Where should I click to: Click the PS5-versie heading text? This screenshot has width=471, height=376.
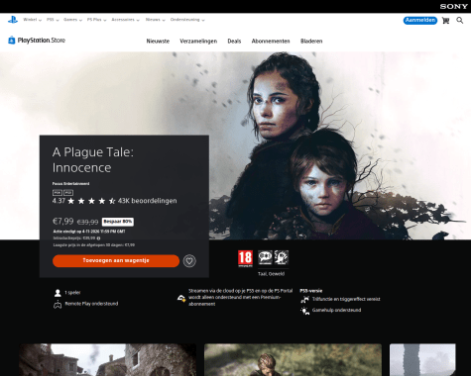311,291
